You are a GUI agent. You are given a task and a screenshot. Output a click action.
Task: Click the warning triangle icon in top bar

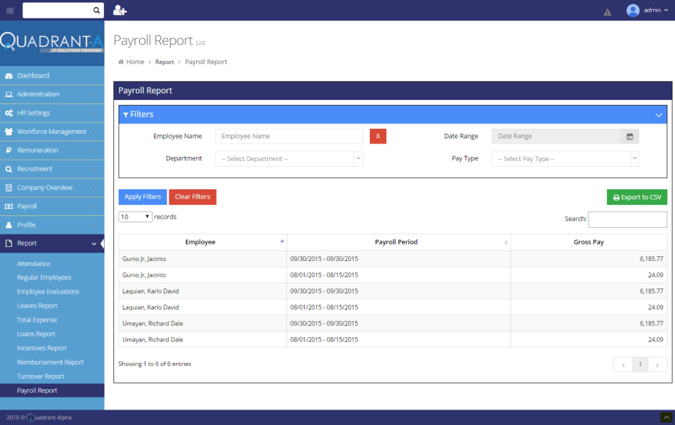pos(607,11)
